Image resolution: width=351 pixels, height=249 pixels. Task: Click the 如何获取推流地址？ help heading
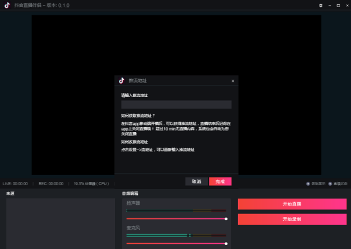coord(138,116)
